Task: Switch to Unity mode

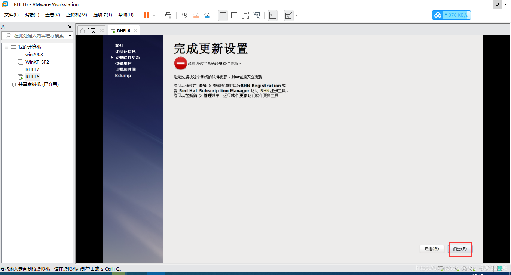Action: tap(257, 15)
